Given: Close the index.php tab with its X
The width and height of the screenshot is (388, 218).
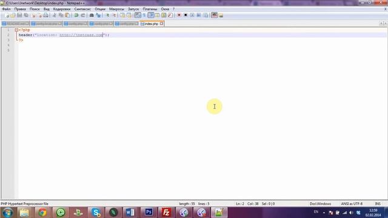Looking at the screenshot, I should (161, 24).
